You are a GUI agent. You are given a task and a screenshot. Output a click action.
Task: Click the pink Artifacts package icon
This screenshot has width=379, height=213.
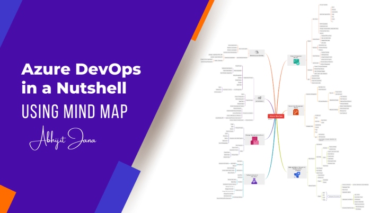click(x=254, y=141)
